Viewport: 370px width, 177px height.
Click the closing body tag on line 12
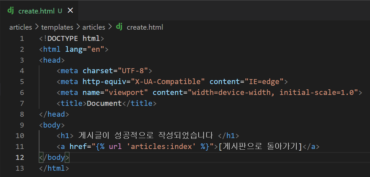pos(54,158)
